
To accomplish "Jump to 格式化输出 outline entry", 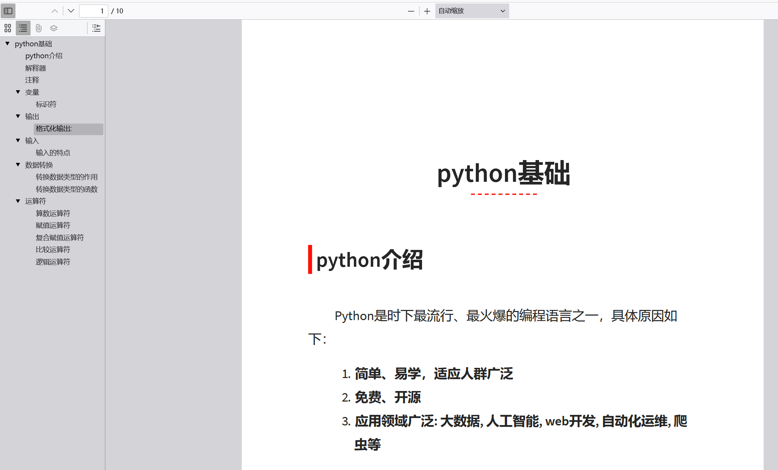I will click(x=54, y=129).
